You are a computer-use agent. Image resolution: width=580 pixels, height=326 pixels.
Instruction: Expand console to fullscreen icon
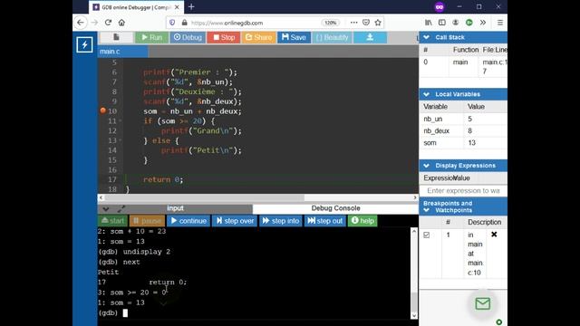[121, 209]
